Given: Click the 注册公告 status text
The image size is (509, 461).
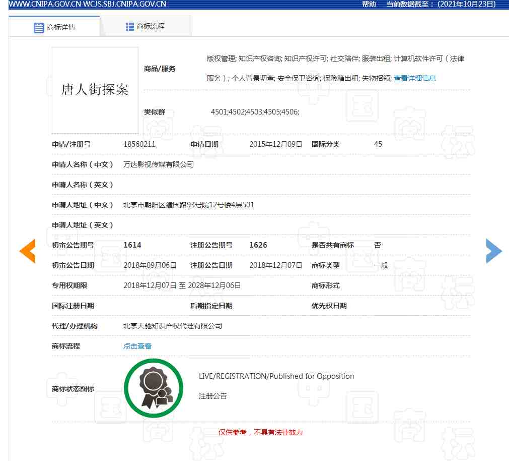Looking at the screenshot, I should (212, 396).
